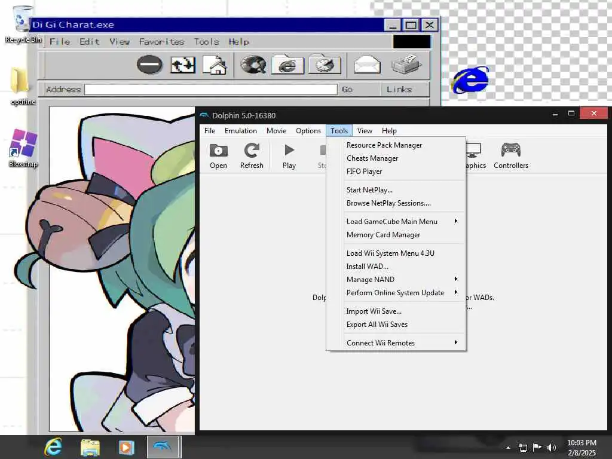
Task: Open the Dolphin File menu
Action: 210,131
